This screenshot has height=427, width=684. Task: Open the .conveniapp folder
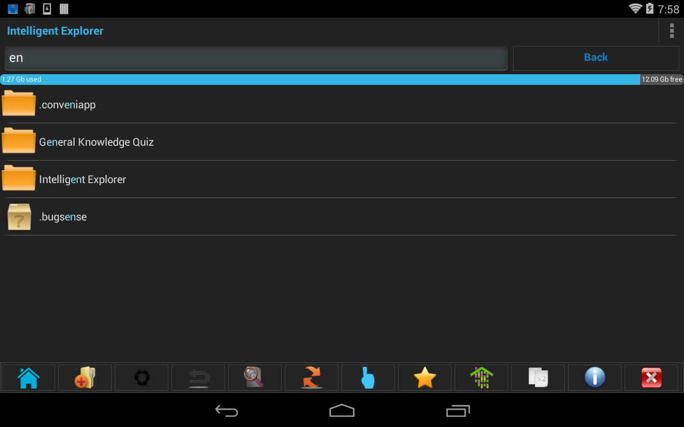pos(341,105)
